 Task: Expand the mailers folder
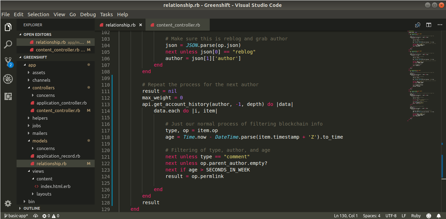coord(56,133)
